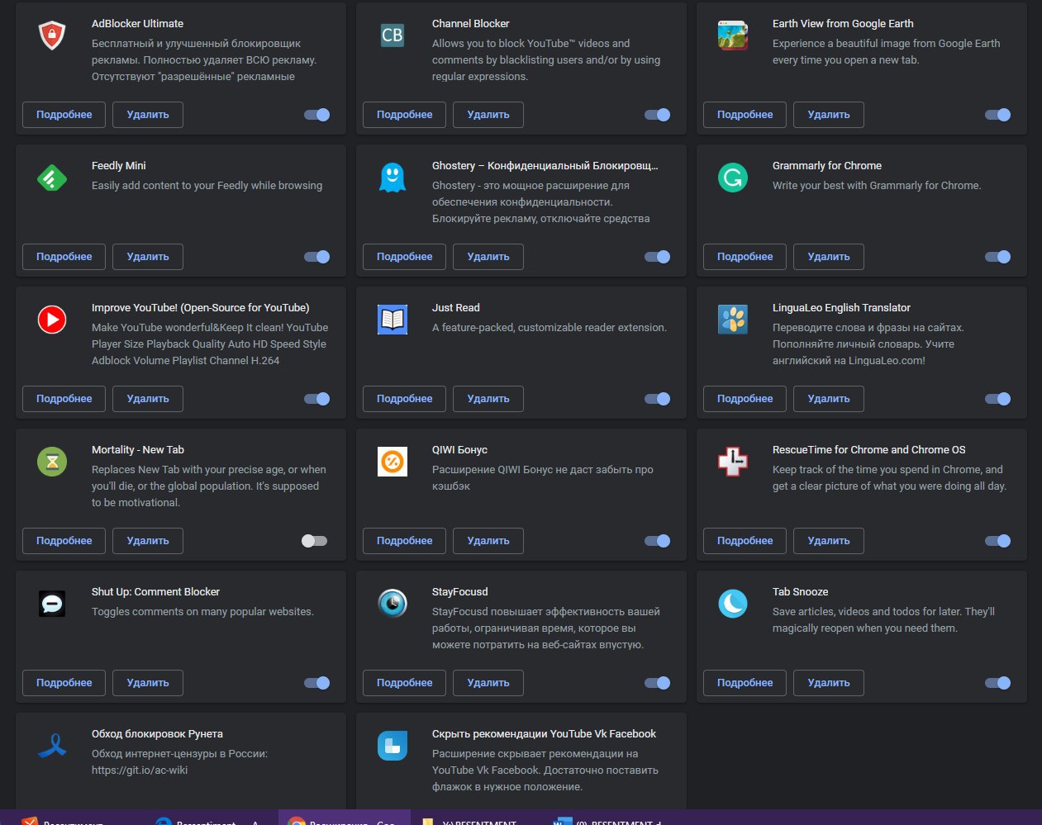The image size is (1042, 825).
Task: Turn off the Just Read toggle
Action: (x=658, y=399)
